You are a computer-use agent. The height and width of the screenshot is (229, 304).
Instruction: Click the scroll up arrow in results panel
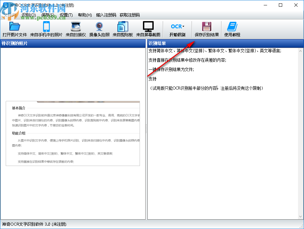pos(300,51)
